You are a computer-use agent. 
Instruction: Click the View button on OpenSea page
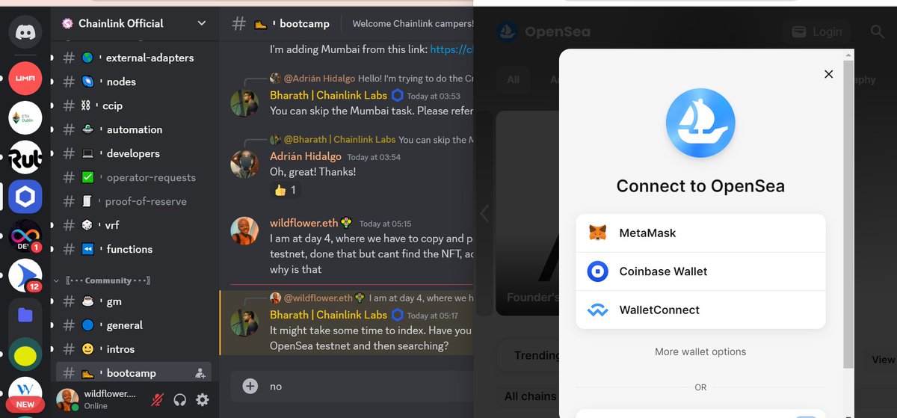point(883,359)
